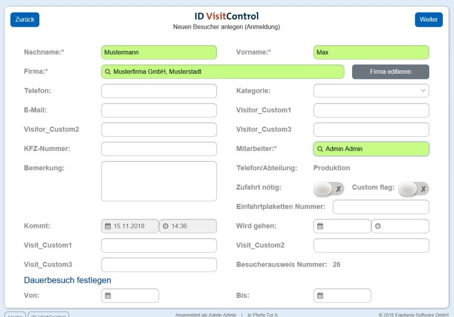
Task: Focus the Bemerkung text area
Action: [159, 181]
